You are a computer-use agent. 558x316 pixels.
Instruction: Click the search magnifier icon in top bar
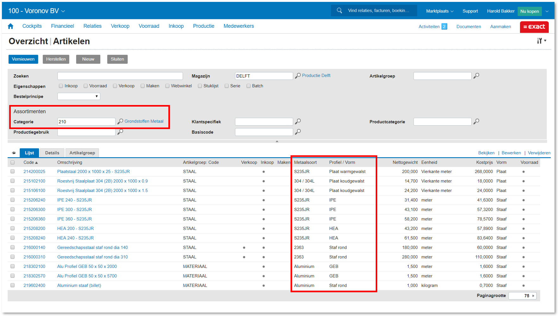339,10
